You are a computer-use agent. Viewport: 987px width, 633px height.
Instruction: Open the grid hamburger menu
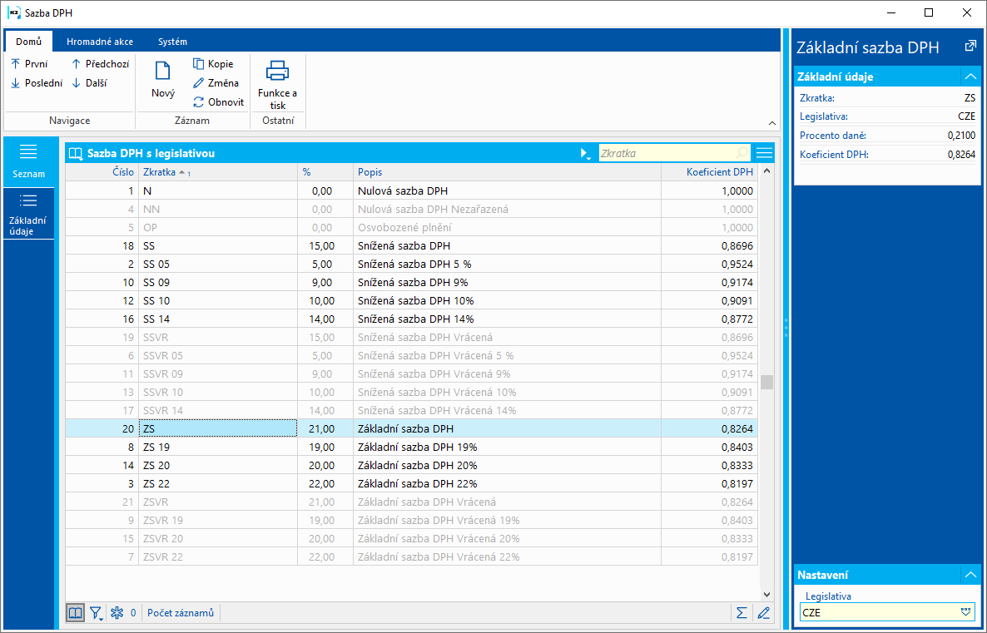764,153
